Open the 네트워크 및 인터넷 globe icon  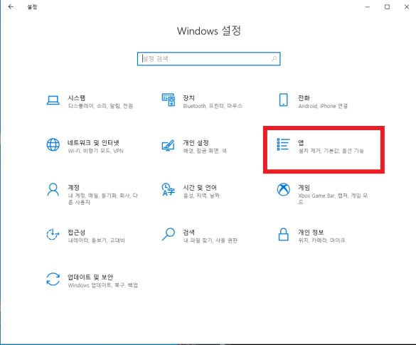tap(53, 144)
